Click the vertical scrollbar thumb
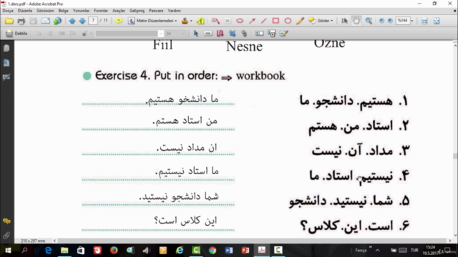 click(x=455, y=156)
